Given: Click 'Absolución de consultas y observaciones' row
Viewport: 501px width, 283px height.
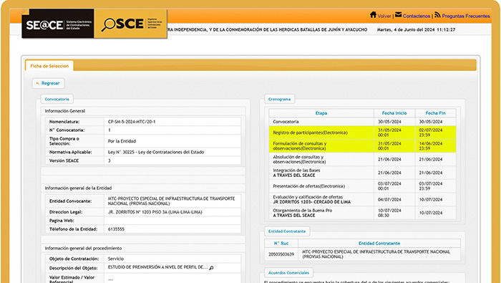Looking at the screenshot, I should click(363, 159).
